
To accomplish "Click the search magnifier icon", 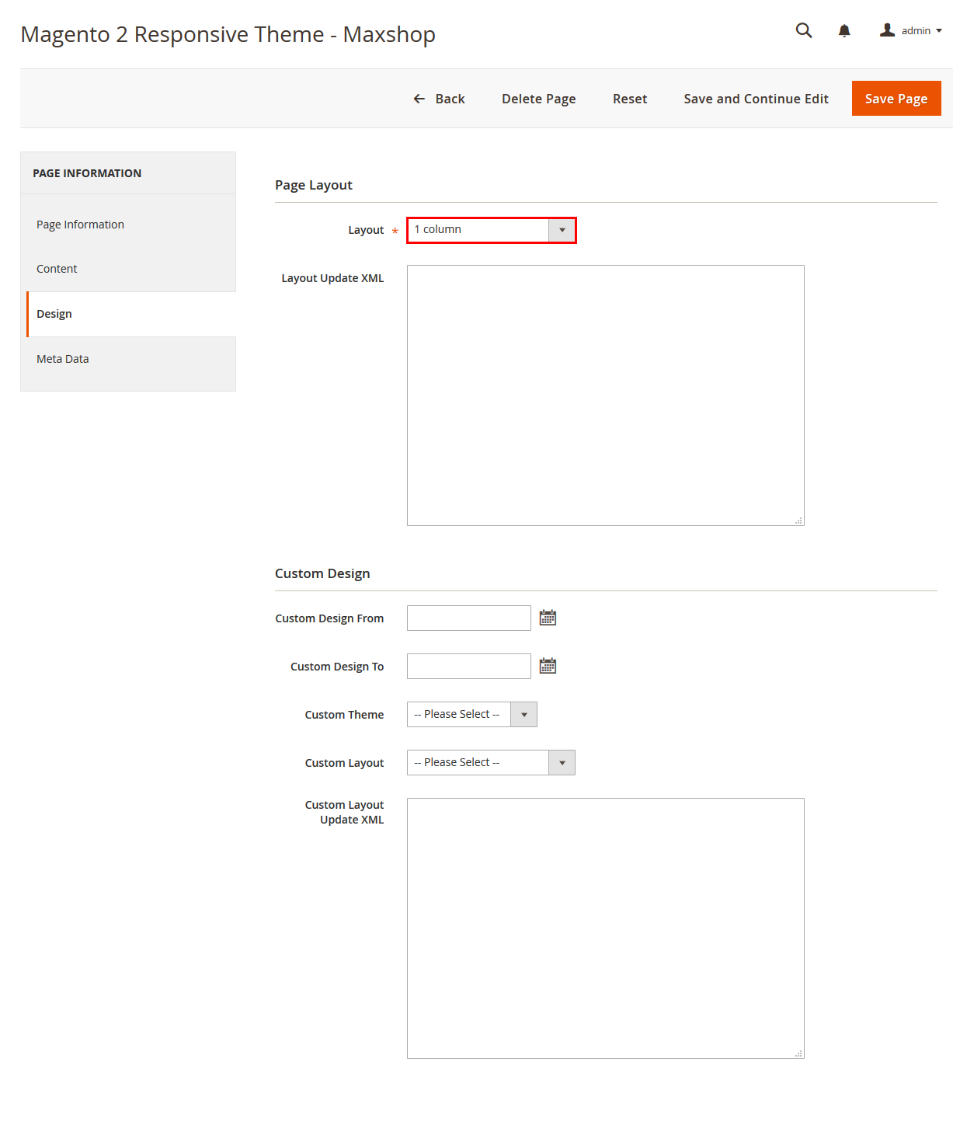I will (804, 30).
